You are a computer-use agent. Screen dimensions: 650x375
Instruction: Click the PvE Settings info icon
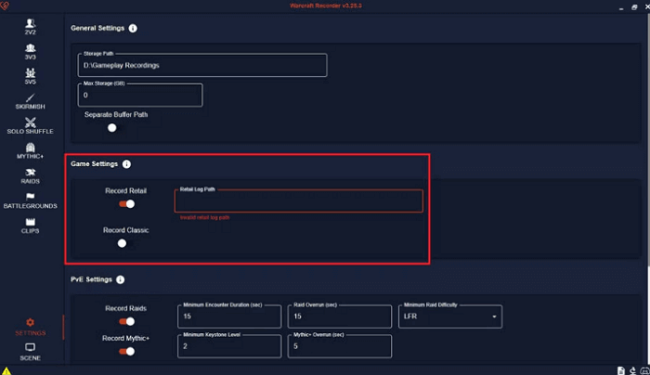coord(120,279)
